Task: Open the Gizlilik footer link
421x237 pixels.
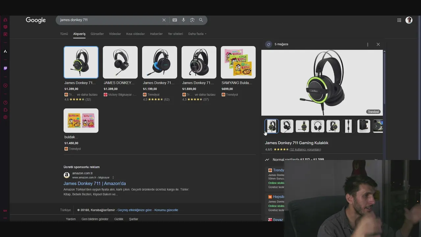Action: click(x=119, y=219)
